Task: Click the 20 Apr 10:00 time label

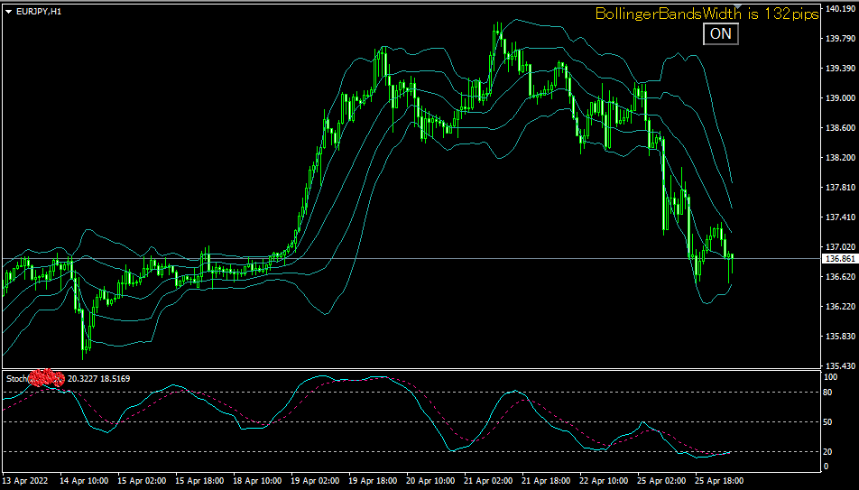Action: point(430,481)
